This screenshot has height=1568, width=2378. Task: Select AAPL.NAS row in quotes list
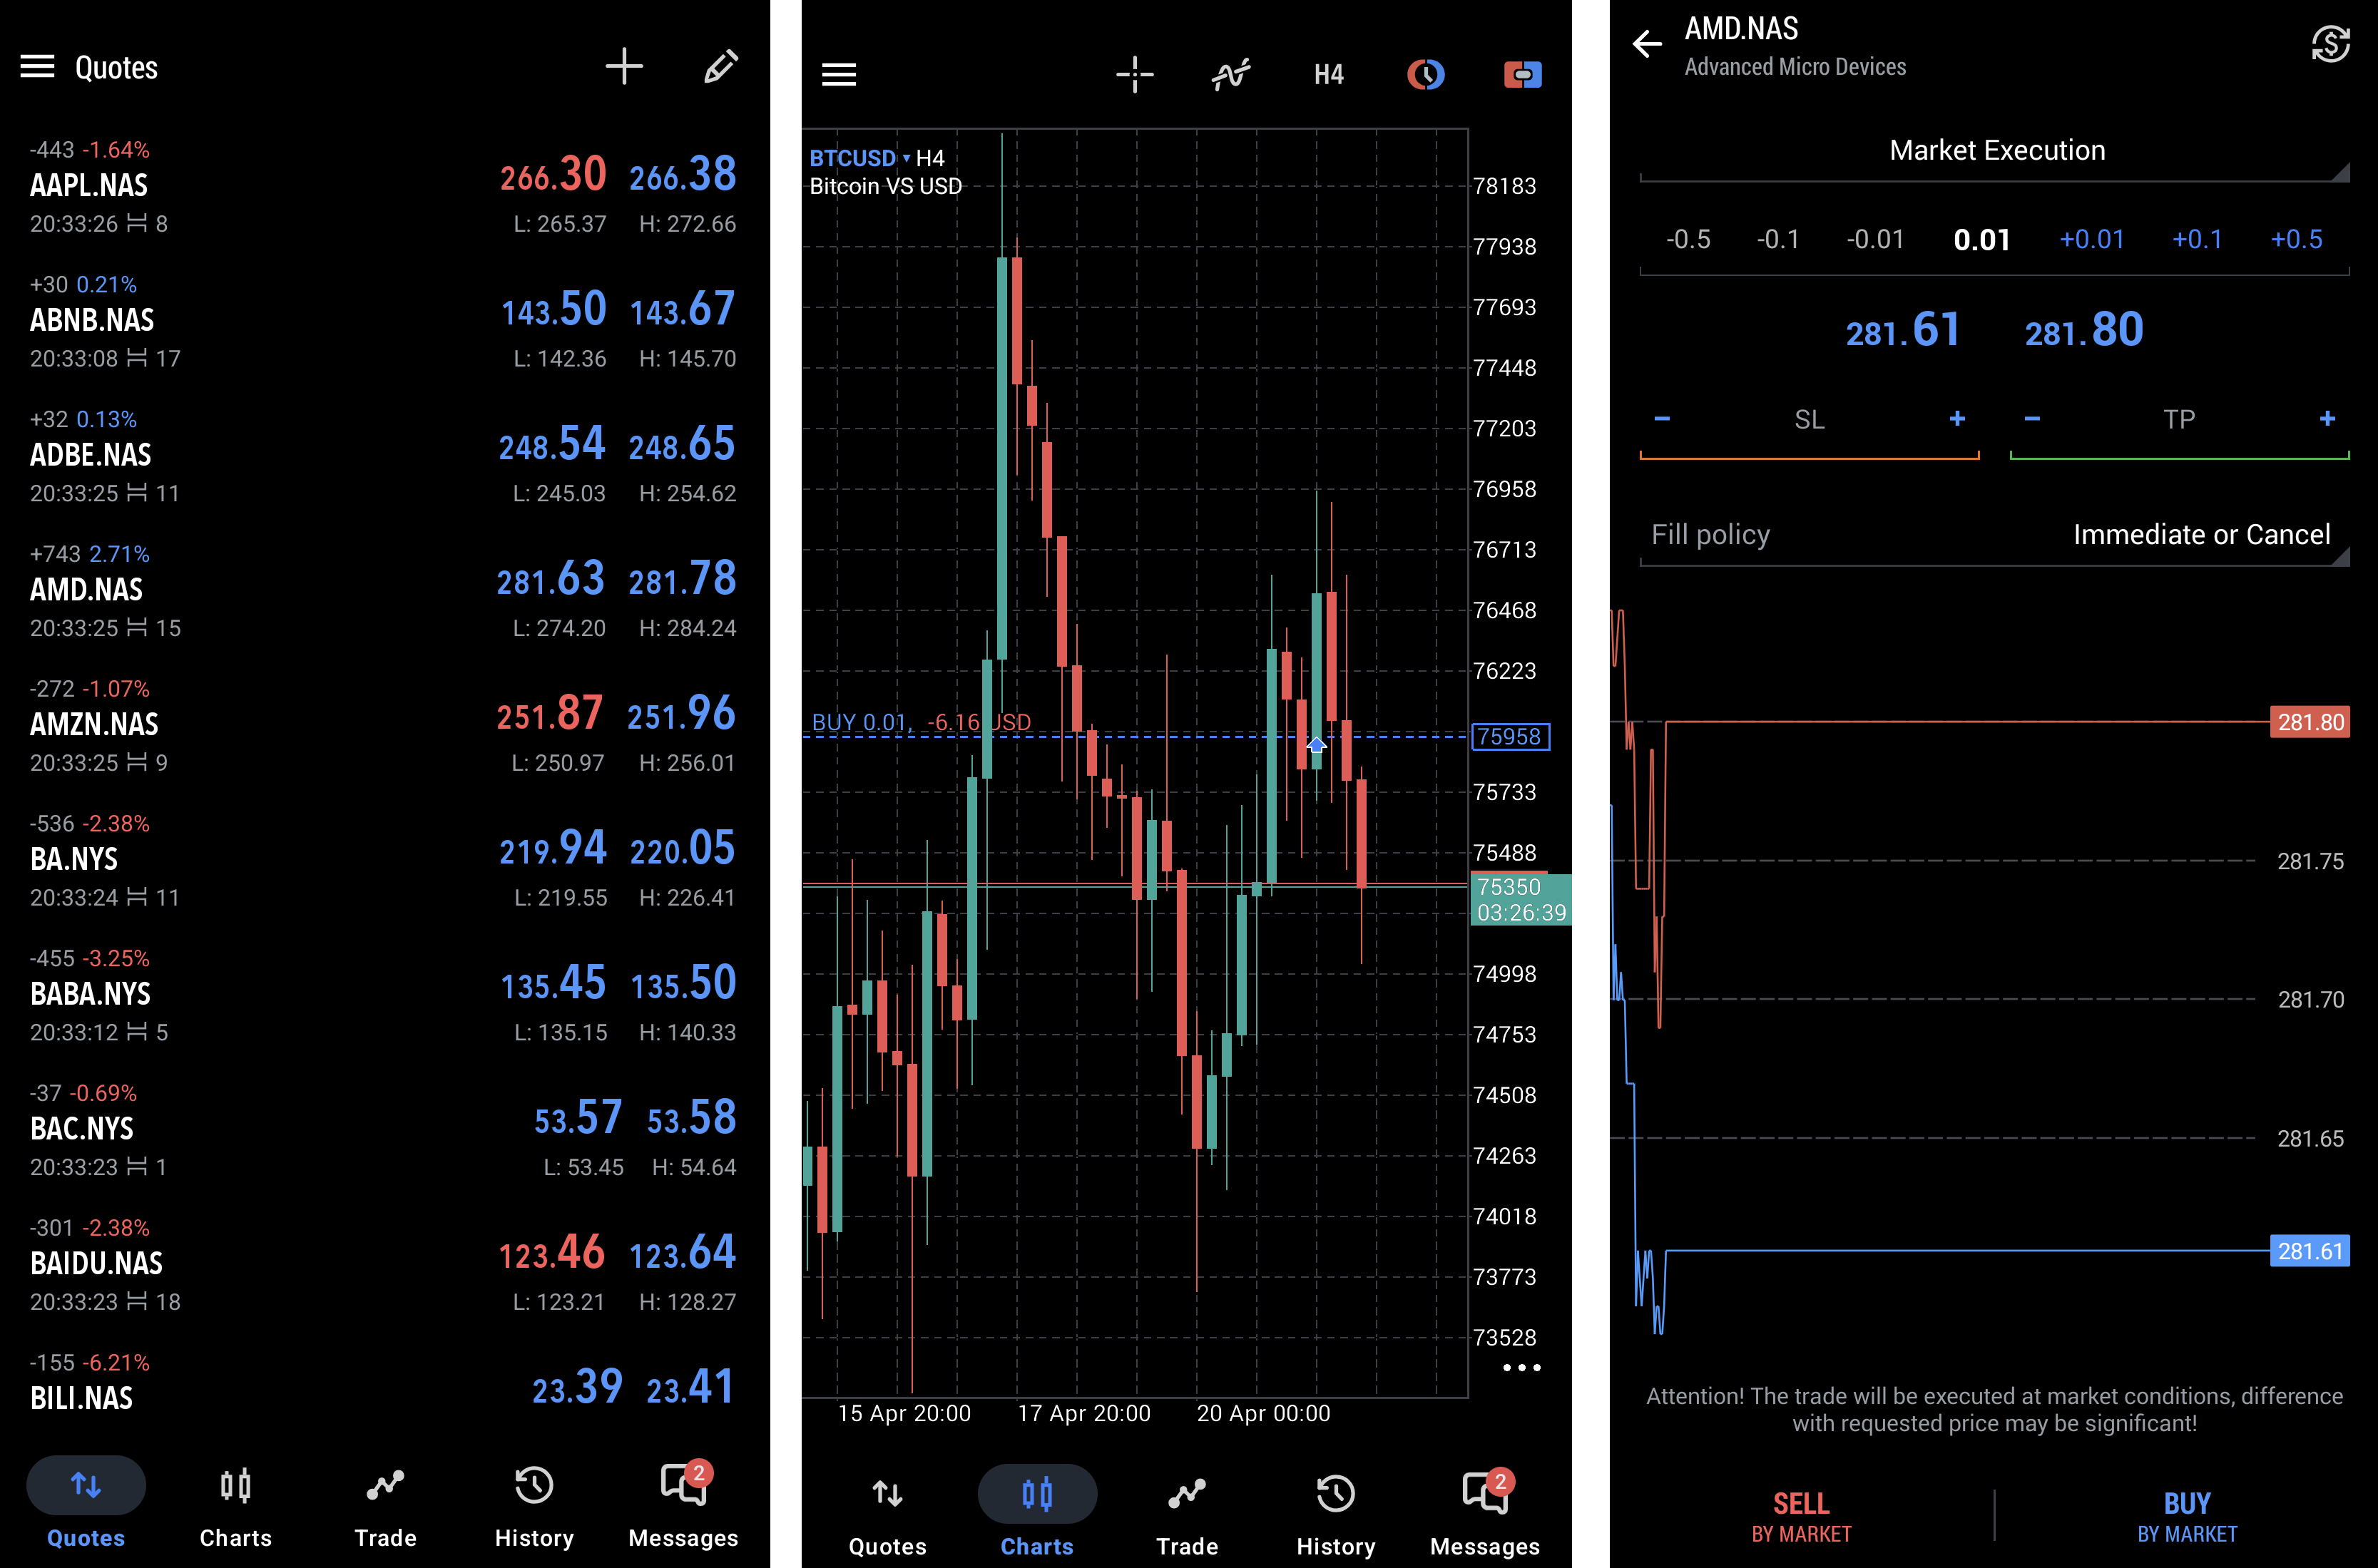point(384,186)
